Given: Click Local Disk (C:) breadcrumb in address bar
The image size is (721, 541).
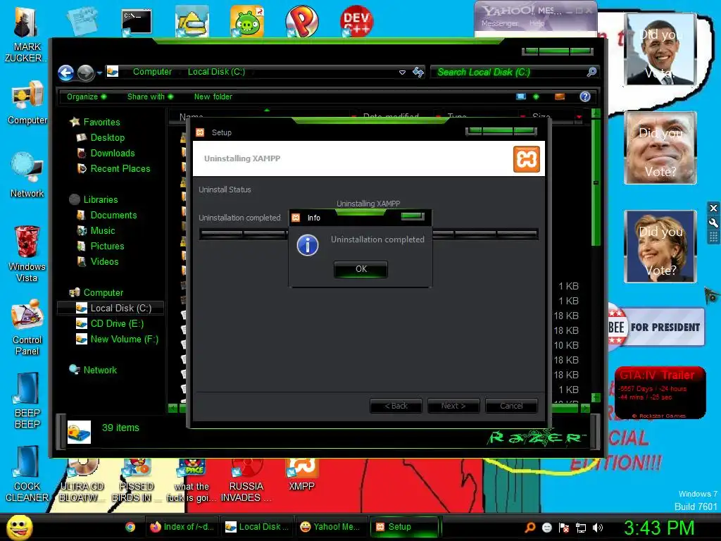Looking at the screenshot, I should (216, 72).
